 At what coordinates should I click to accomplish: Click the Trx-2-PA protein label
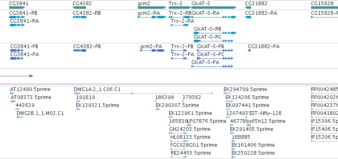(x=183, y=54)
